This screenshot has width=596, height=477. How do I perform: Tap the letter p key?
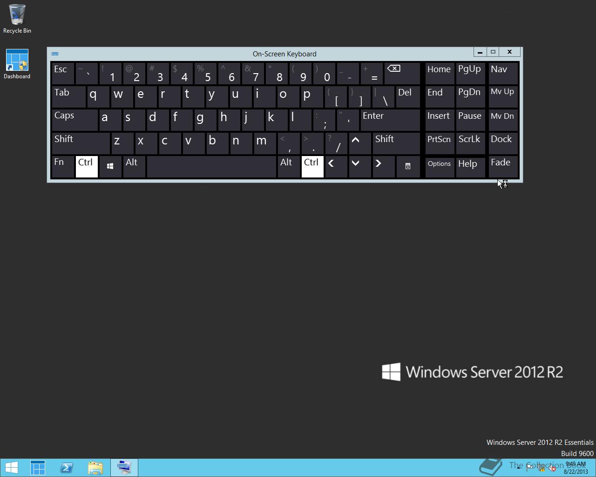coord(312,96)
